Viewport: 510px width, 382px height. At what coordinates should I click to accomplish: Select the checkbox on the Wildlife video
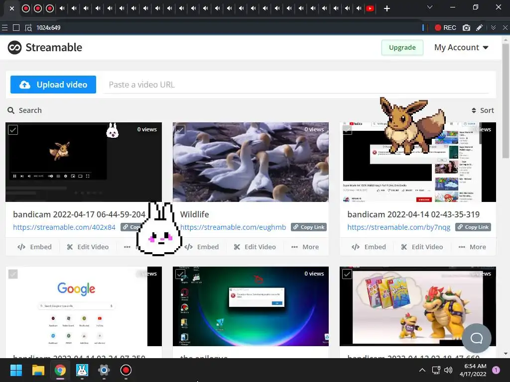tap(180, 130)
